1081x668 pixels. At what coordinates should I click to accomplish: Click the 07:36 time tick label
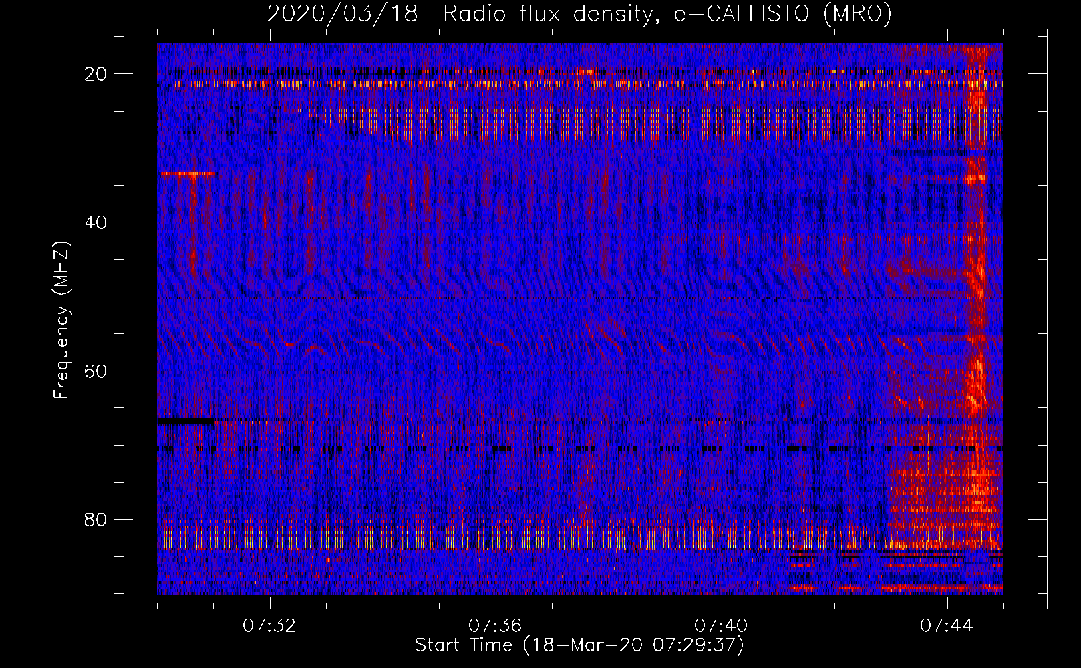click(495, 626)
